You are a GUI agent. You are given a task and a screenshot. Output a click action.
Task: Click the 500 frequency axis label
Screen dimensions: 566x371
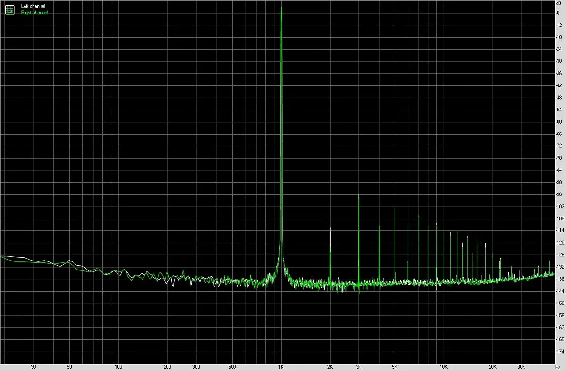point(232,366)
